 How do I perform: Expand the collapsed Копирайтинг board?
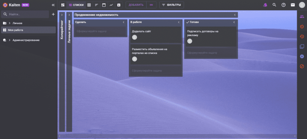[x=62, y=15]
